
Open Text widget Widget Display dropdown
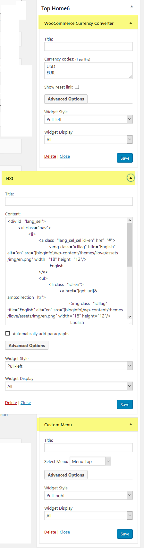point(69,386)
